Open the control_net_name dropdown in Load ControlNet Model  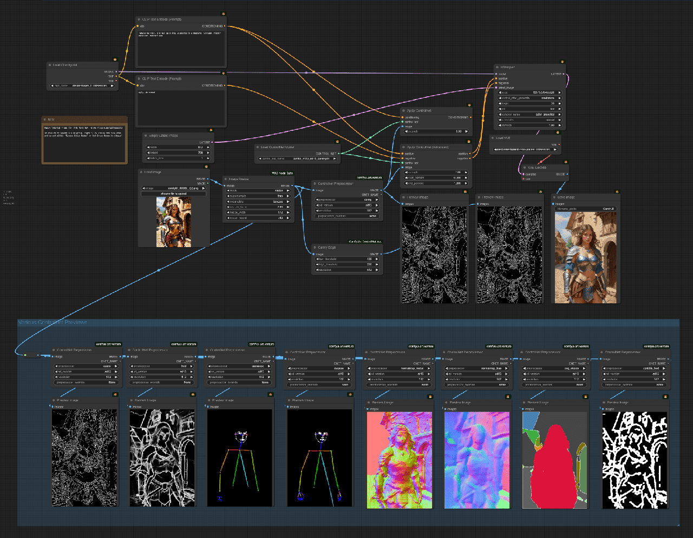pos(297,159)
